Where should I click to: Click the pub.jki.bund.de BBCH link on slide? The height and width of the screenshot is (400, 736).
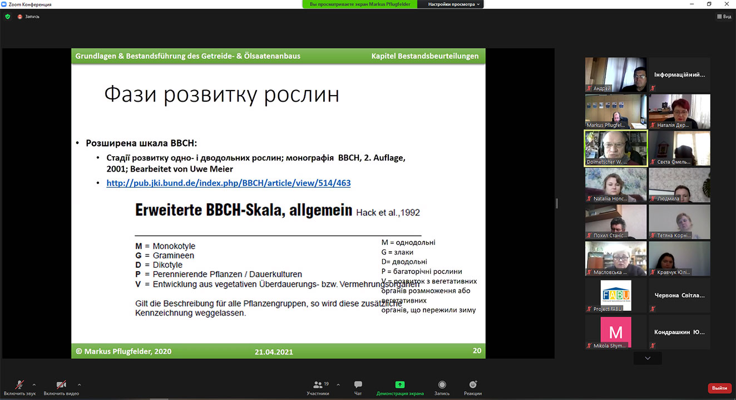(x=229, y=183)
